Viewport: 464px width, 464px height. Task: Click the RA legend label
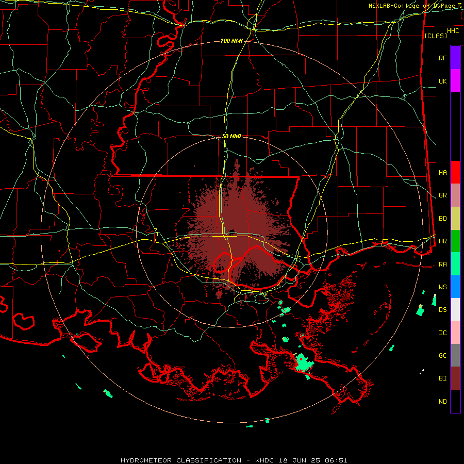tap(442, 264)
